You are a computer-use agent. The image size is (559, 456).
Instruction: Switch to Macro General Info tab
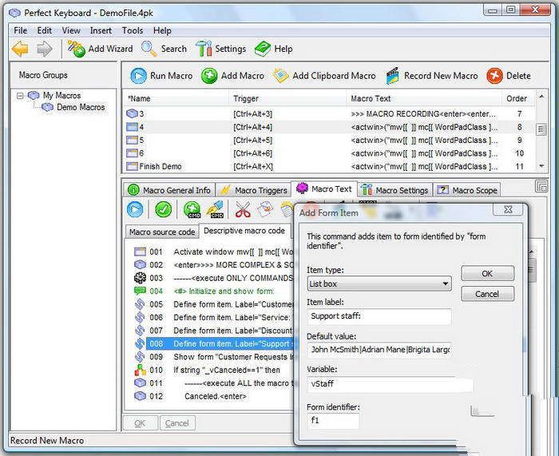tap(169, 190)
